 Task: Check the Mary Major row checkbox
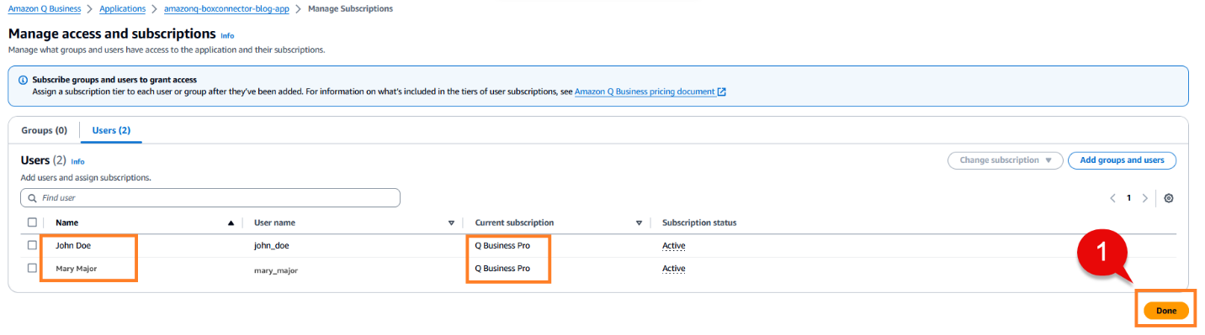click(x=32, y=268)
